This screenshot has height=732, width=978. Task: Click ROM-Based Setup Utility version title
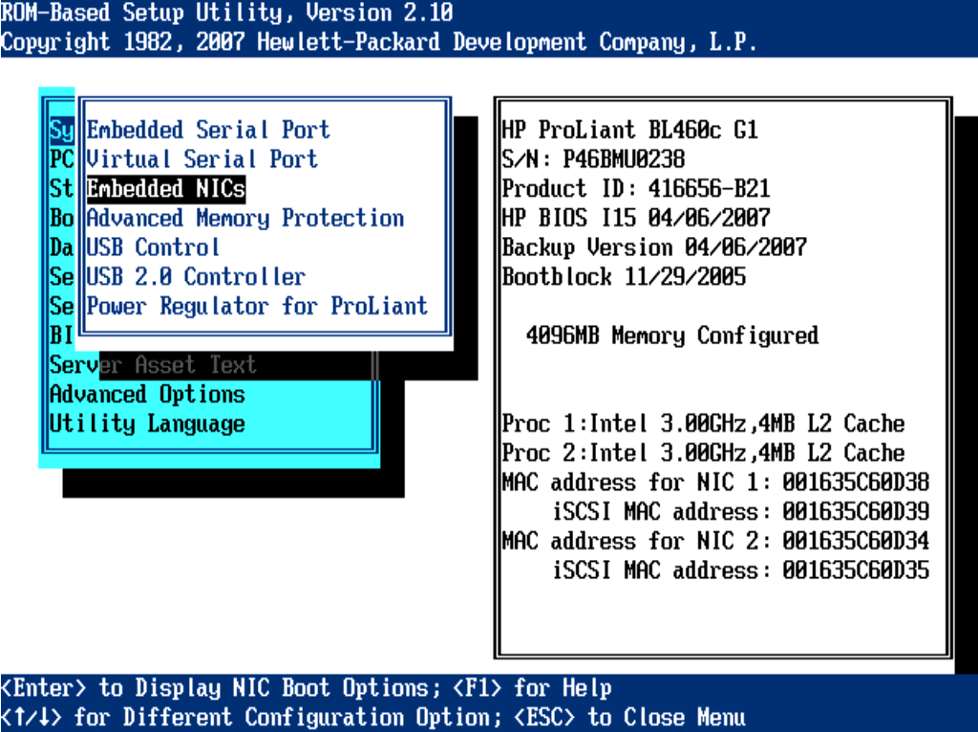point(226,12)
